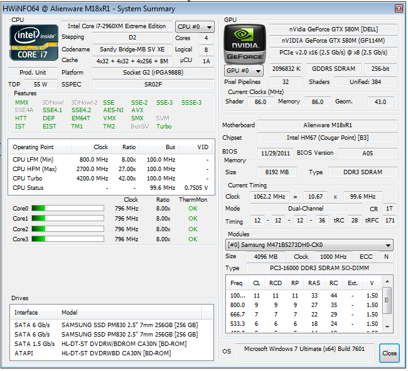
Task: Click the Intel Core i7 logo
Action: [34, 43]
